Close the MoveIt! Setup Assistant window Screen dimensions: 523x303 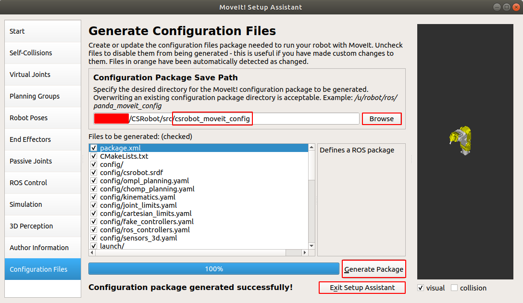[x=516, y=7]
